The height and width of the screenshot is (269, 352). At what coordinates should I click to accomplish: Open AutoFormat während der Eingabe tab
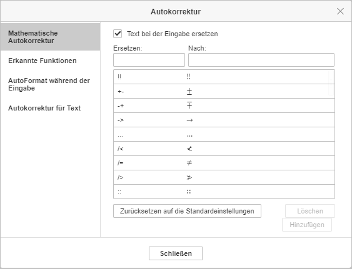[50, 84]
